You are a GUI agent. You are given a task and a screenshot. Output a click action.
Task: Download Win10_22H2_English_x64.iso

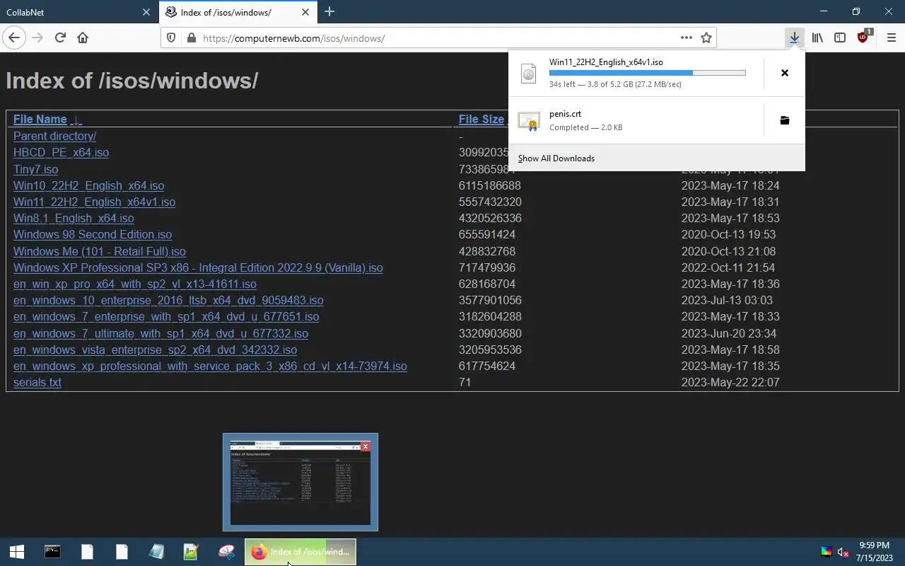point(88,185)
